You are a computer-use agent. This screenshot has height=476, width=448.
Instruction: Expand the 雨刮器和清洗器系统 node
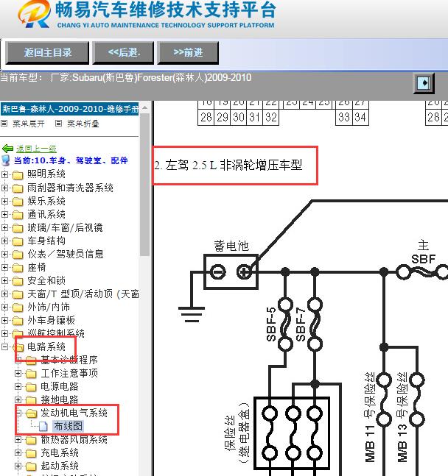point(4,188)
